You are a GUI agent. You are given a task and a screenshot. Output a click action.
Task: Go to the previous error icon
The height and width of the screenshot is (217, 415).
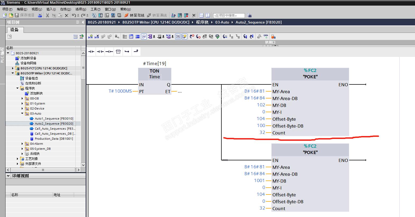tap(192, 37)
